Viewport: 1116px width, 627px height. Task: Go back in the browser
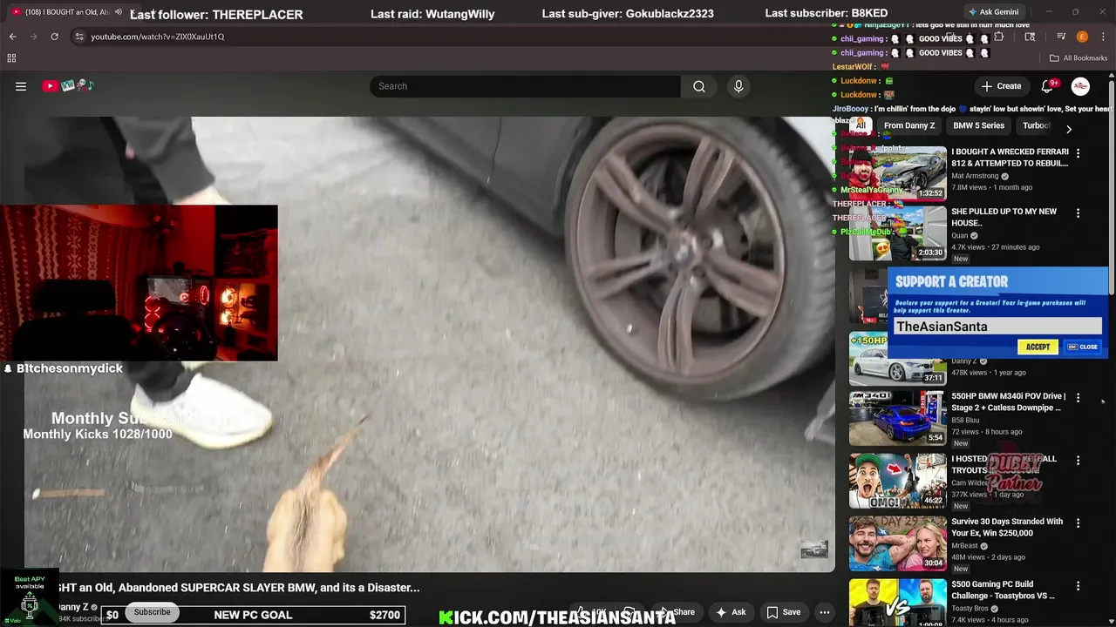12,37
